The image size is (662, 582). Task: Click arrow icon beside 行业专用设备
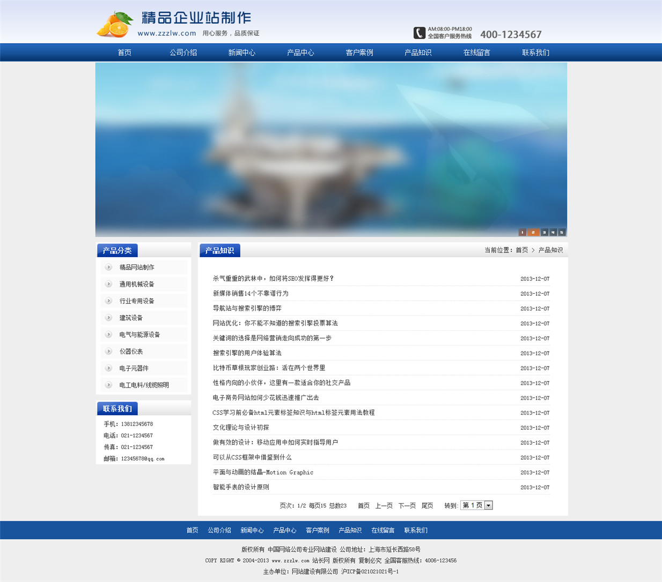108,301
